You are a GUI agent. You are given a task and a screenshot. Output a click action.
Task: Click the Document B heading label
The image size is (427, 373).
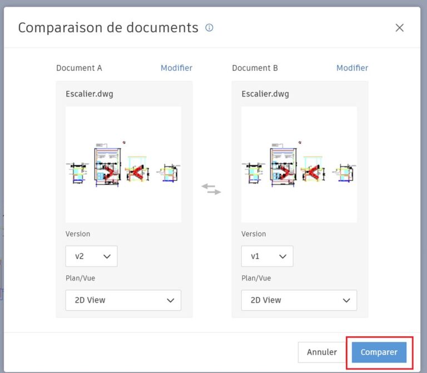[x=255, y=68]
